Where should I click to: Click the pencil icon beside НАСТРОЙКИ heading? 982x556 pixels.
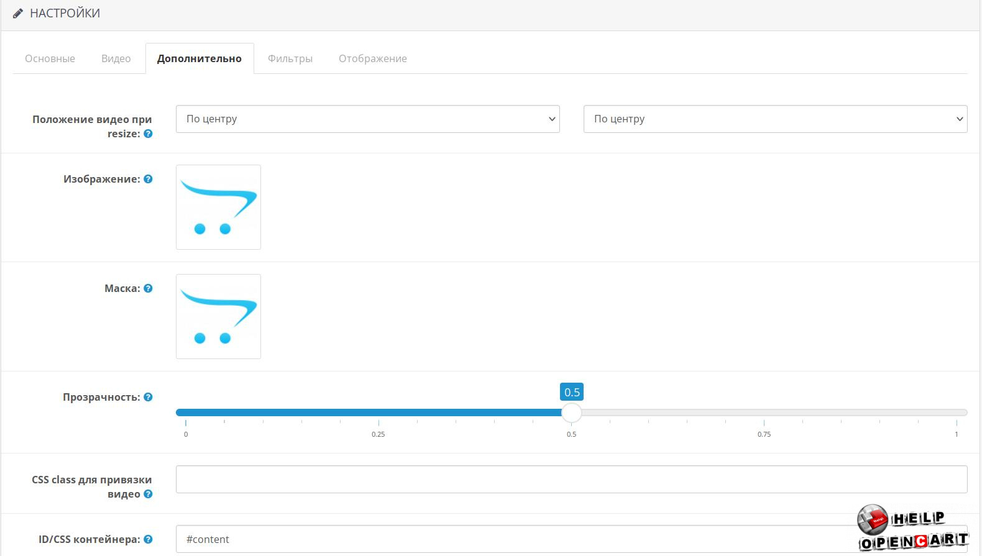pos(18,13)
